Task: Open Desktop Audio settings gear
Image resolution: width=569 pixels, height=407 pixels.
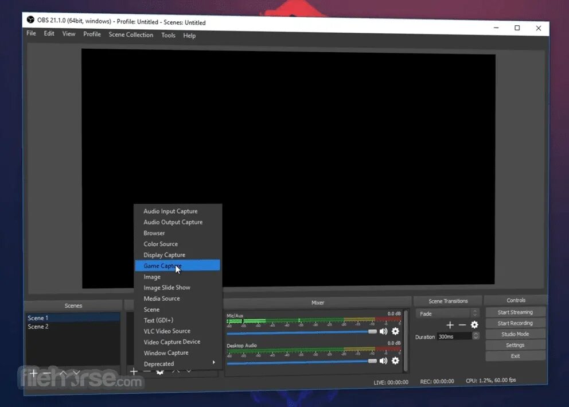Action: tap(396, 361)
